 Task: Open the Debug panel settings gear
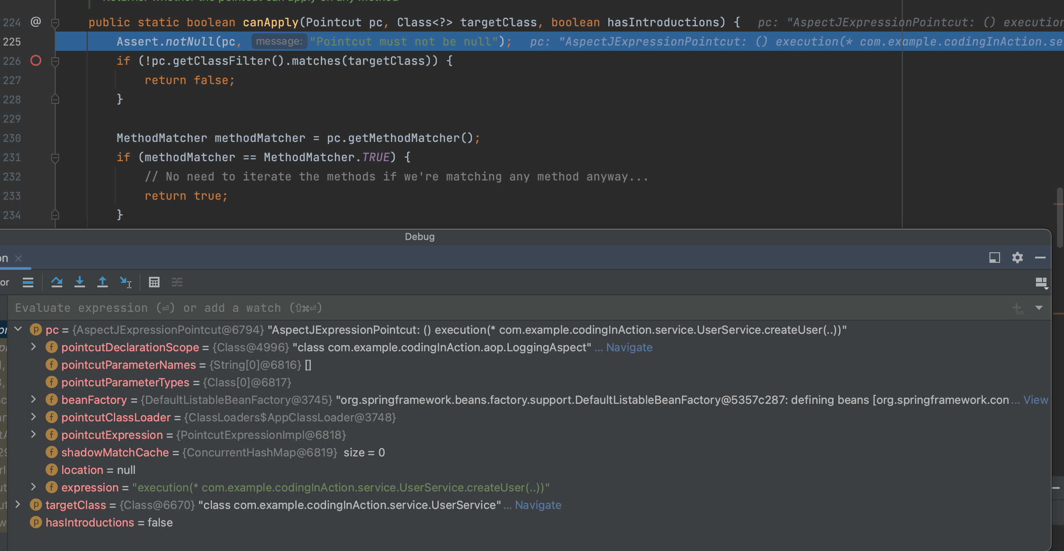(x=1017, y=258)
